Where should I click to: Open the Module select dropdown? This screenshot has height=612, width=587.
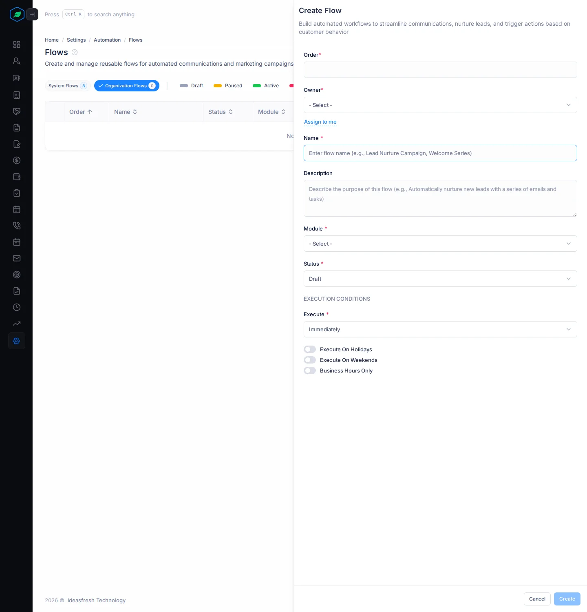point(440,244)
